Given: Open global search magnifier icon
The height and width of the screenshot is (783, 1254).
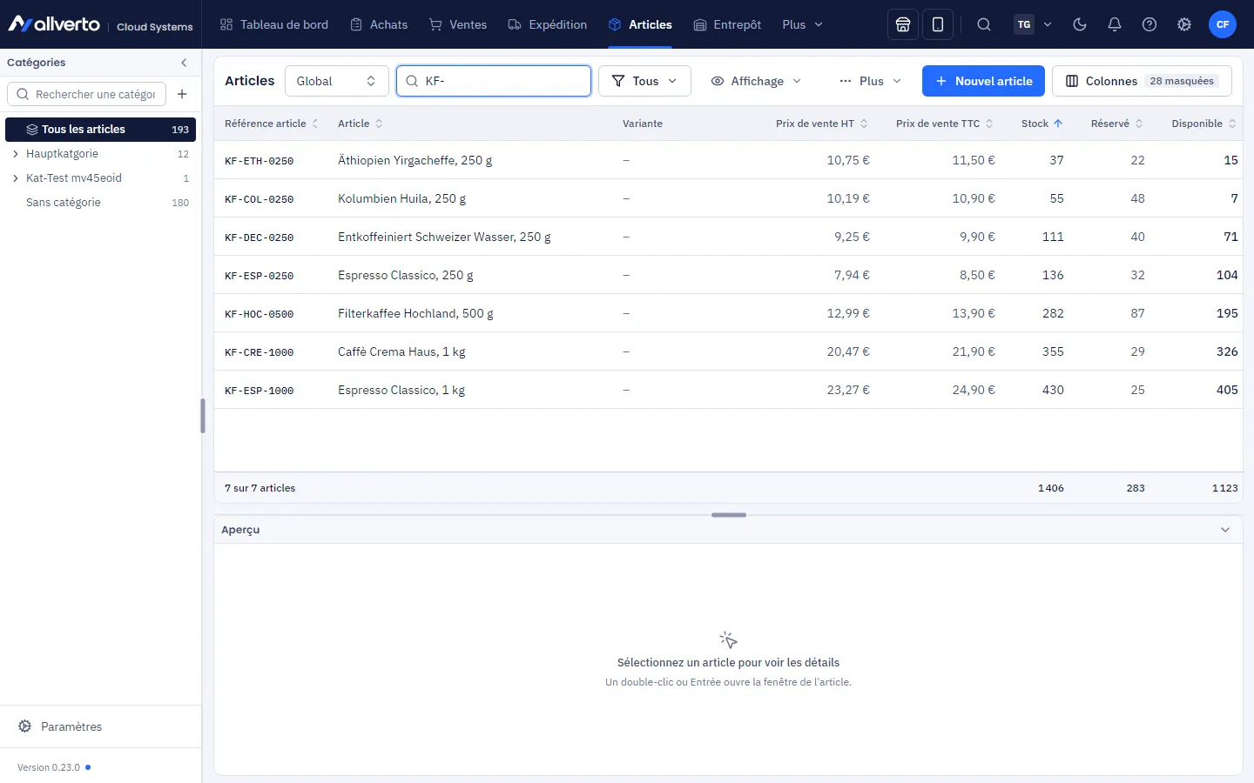Looking at the screenshot, I should pyautogui.click(x=984, y=24).
